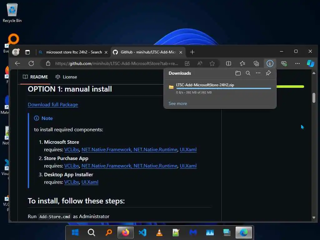Open UI.Xaml link under Desktop App Installer
The image size is (320, 240).
coord(90,182)
